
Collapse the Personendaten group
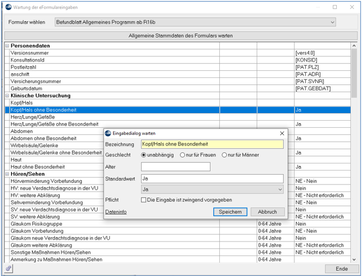pos(7,46)
